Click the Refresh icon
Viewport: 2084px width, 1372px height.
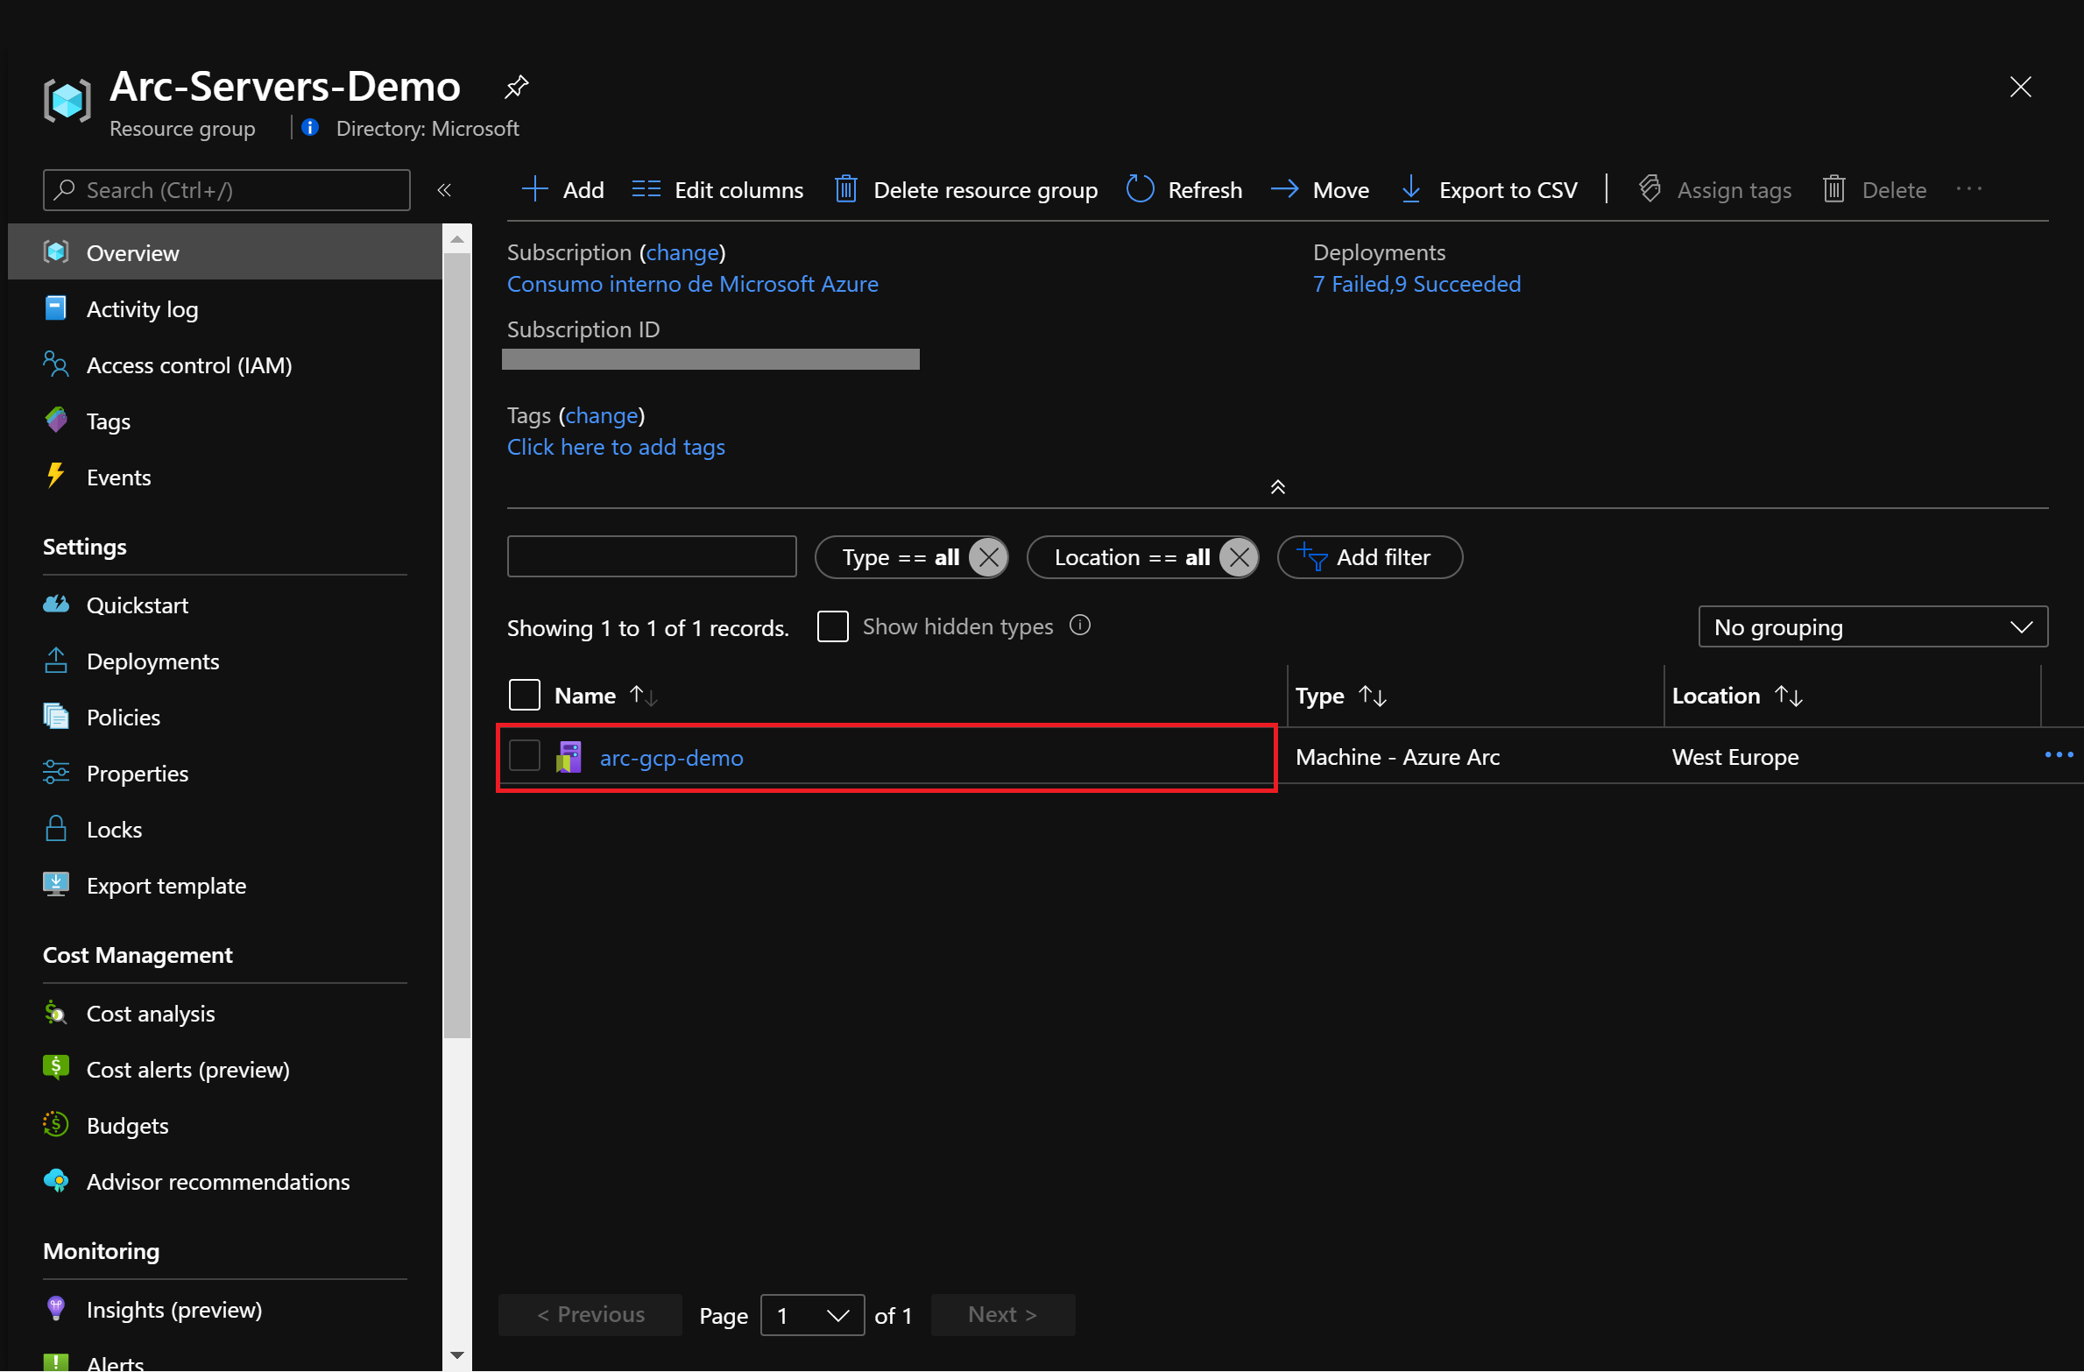[1140, 189]
